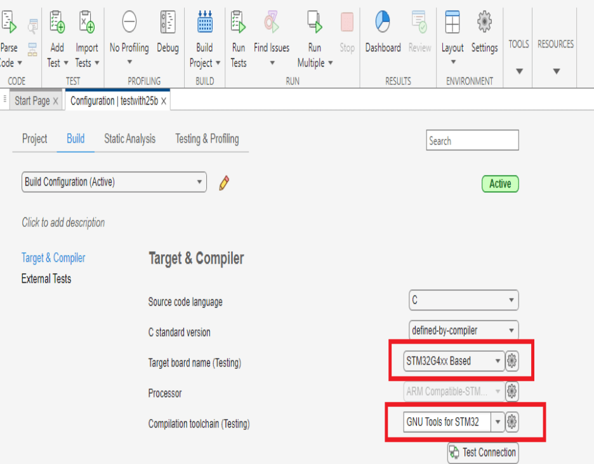The height and width of the screenshot is (464, 594).
Task: Switch to the Static Analysis tab
Action: tap(129, 139)
